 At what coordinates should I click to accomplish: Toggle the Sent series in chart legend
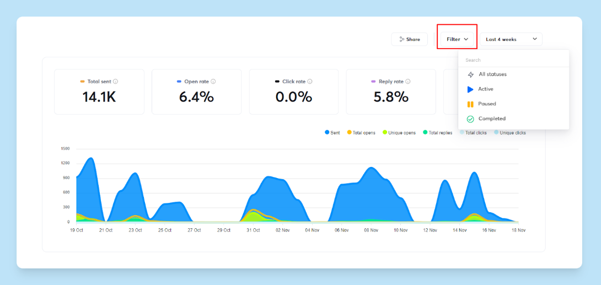pyautogui.click(x=332, y=133)
